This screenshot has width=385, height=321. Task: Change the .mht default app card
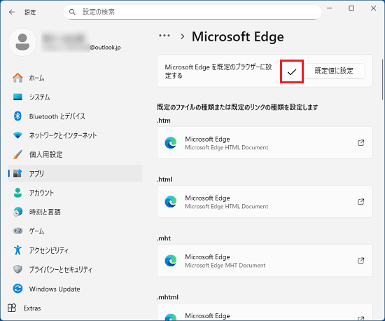[265, 260]
